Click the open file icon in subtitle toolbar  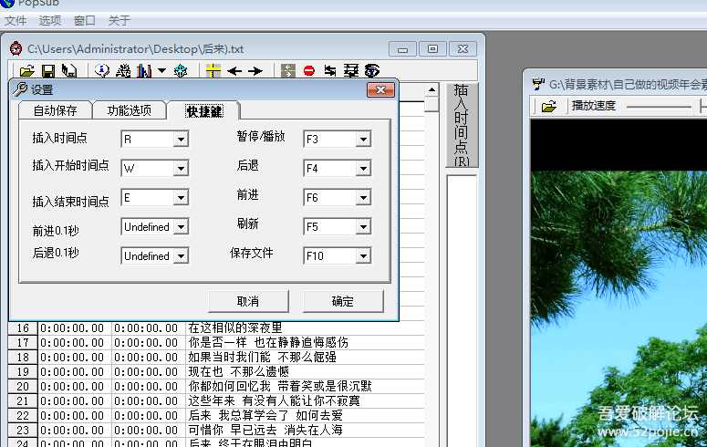coord(27,70)
